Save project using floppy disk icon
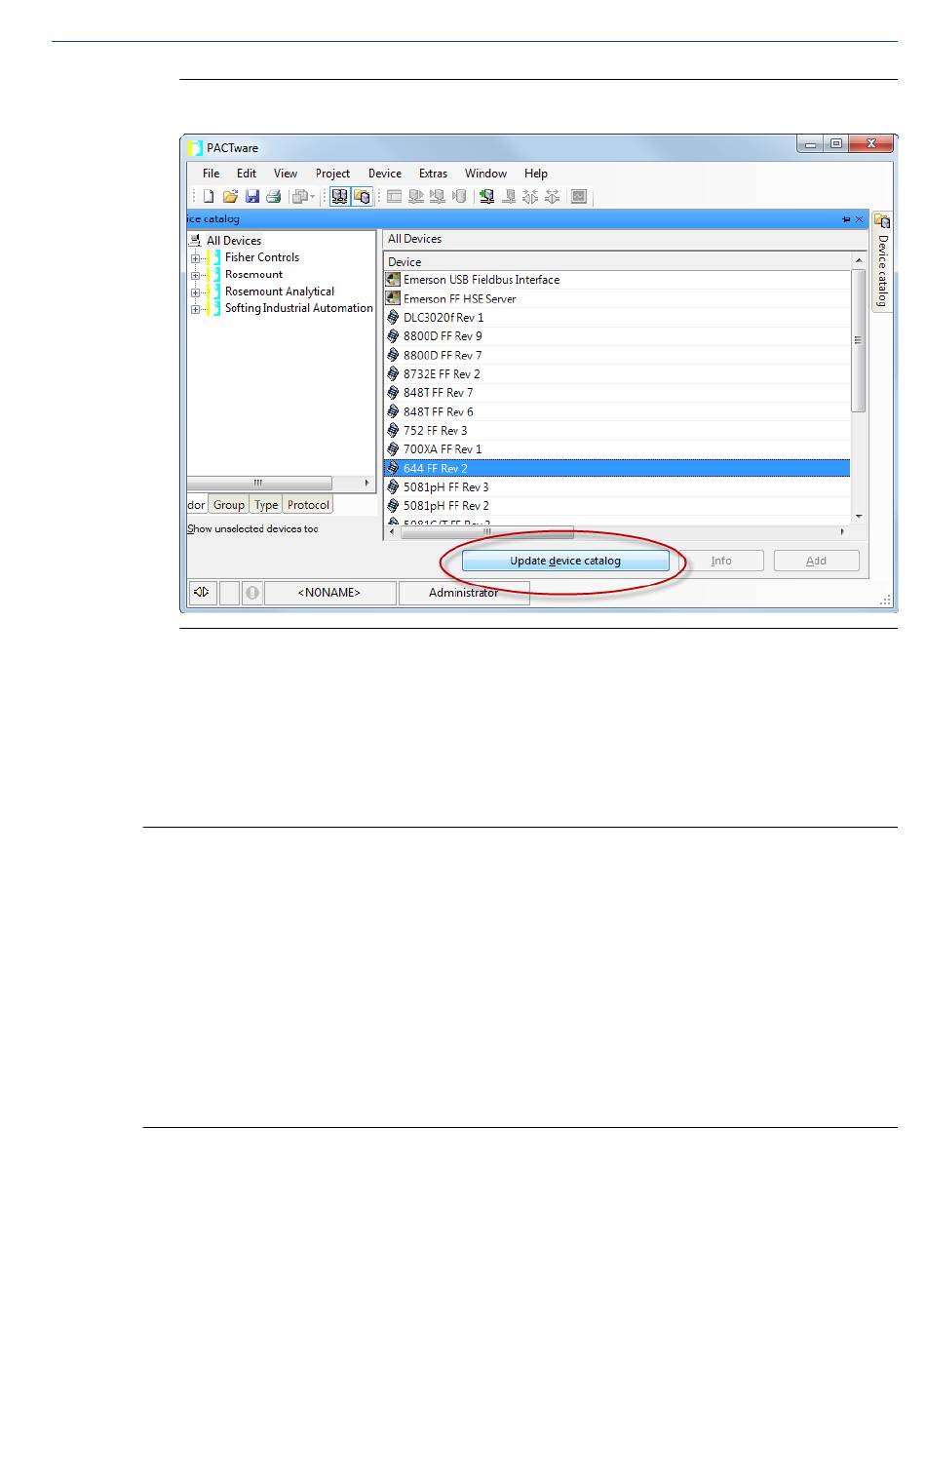 252,196
